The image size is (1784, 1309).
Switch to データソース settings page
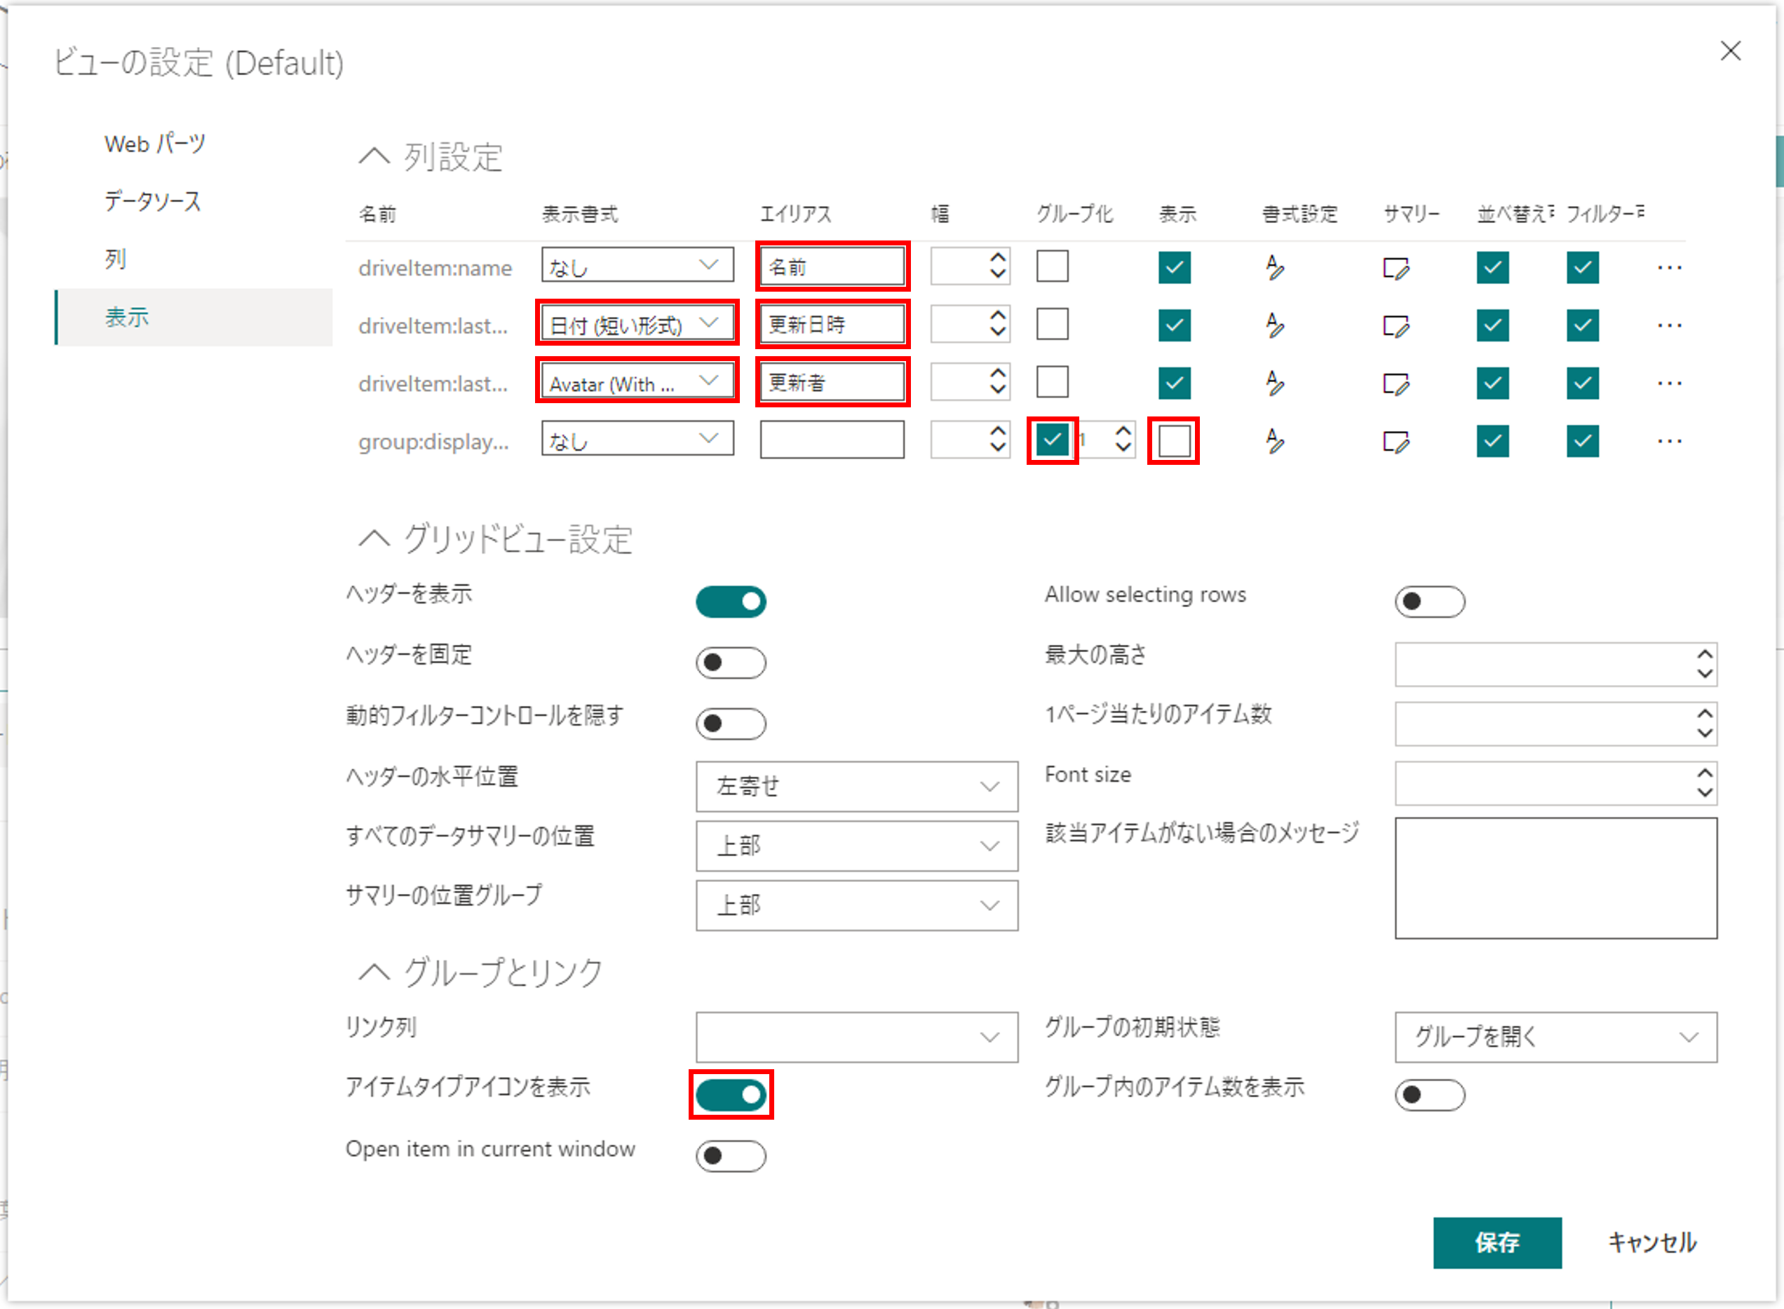153,201
